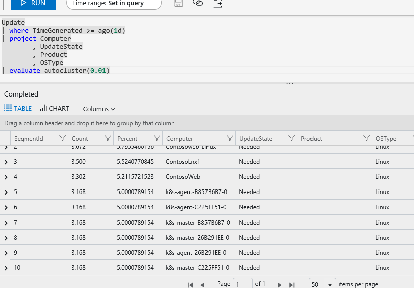Click Percent value 5.2115721523
414x288 pixels.
click(x=135, y=177)
